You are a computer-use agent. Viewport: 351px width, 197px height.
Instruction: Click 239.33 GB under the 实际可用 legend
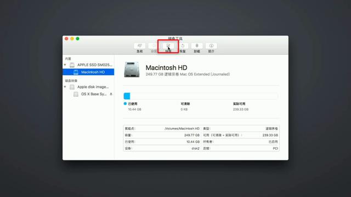[x=241, y=109]
